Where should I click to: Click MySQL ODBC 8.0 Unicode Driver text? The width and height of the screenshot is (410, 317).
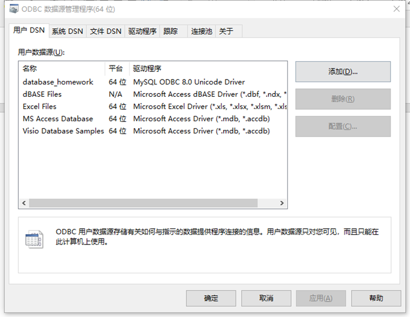[189, 82]
